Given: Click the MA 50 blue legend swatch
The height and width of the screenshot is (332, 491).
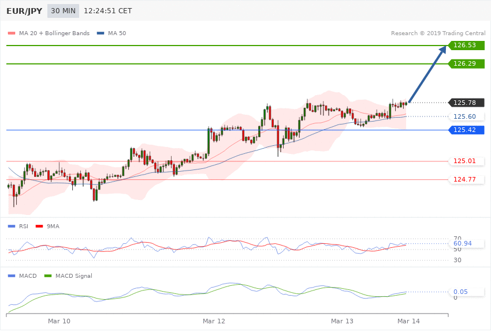Looking at the screenshot, I should tap(101, 33).
